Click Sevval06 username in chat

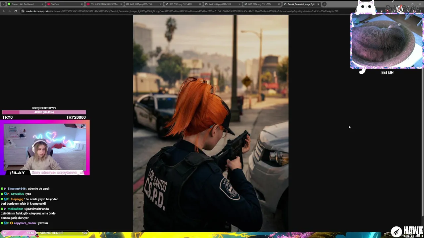point(17,194)
